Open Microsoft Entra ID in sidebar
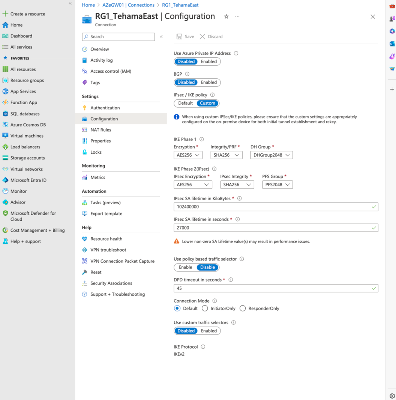The width and height of the screenshot is (396, 400). click(x=28, y=180)
